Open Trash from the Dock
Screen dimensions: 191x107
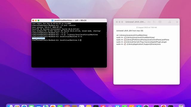point(181,106)
